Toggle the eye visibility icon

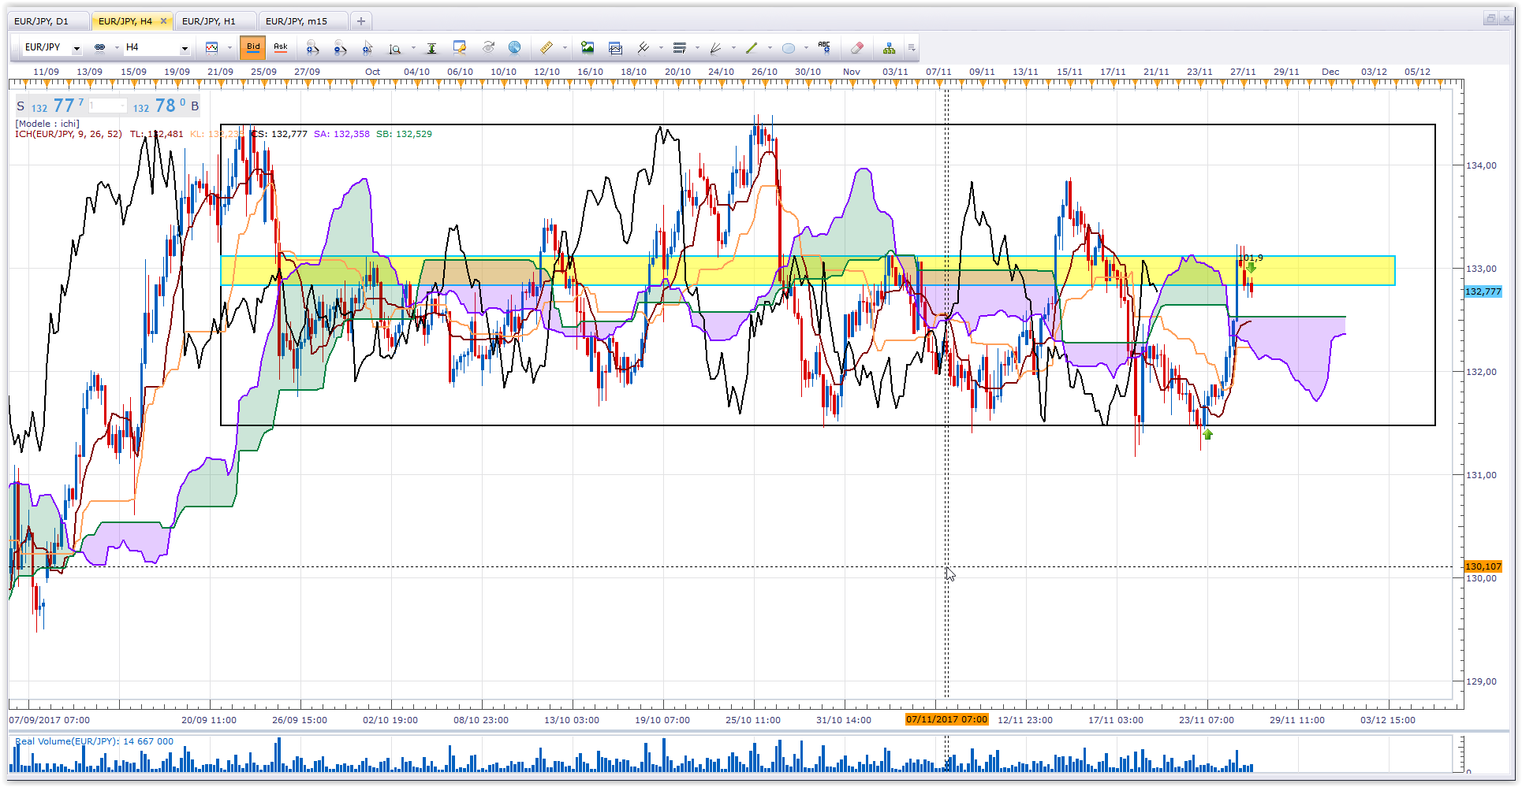click(489, 47)
